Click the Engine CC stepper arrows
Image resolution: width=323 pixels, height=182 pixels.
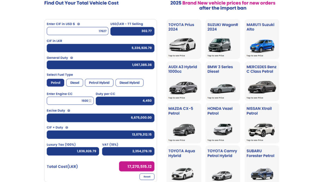pyautogui.click(x=90, y=101)
